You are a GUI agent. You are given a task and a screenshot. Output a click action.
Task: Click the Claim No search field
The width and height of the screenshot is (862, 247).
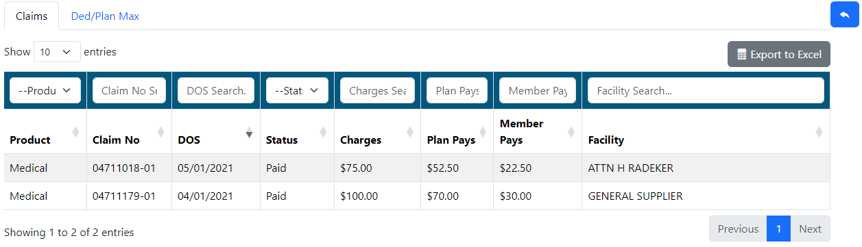[129, 90]
